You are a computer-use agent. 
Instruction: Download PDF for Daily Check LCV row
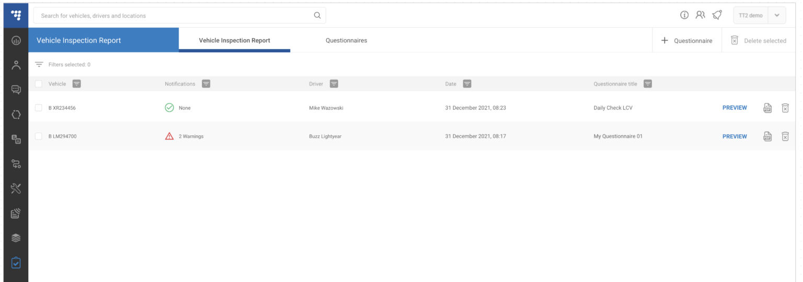[x=767, y=108]
